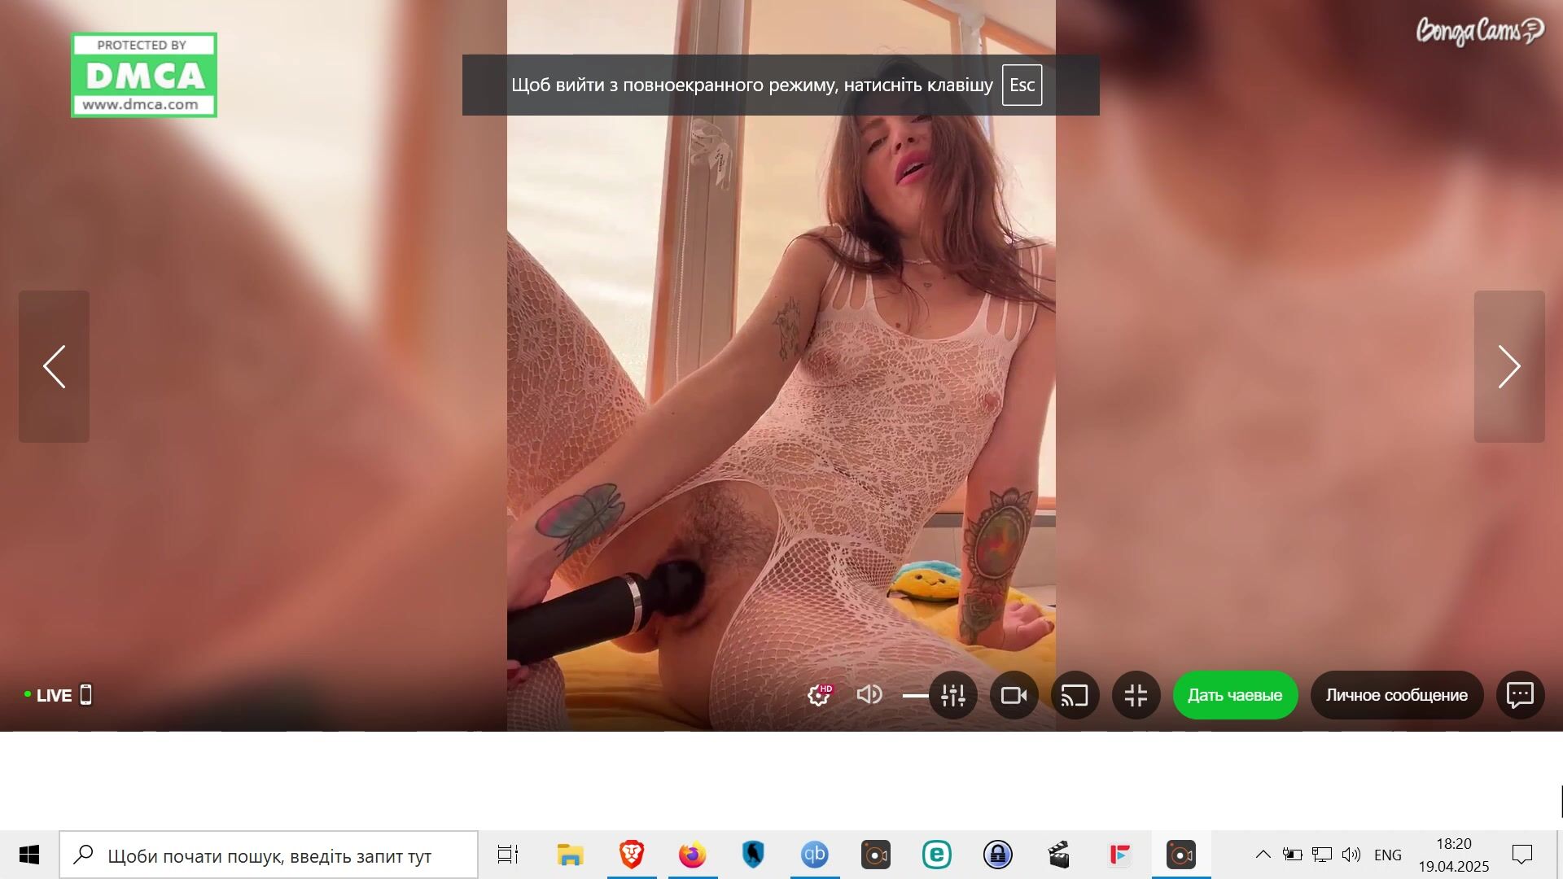Open qBittorrent from the taskbar

click(x=815, y=855)
